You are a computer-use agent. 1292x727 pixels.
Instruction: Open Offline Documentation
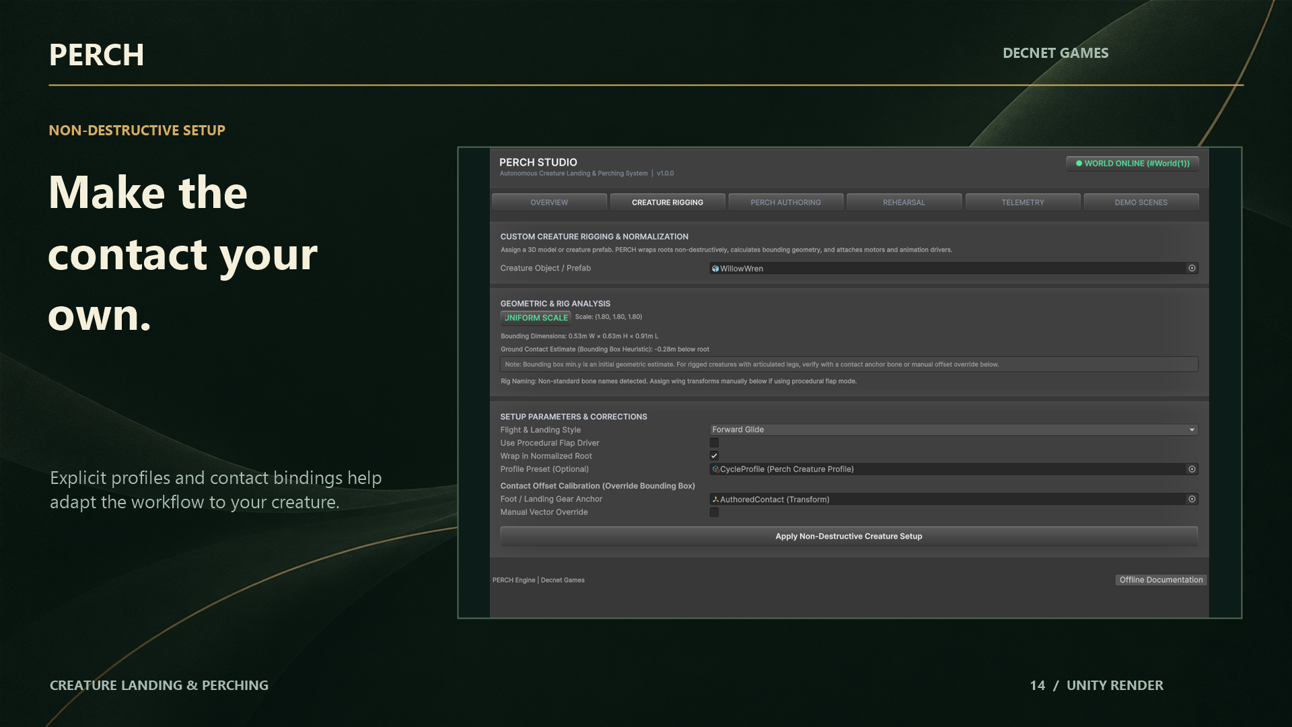(x=1161, y=580)
